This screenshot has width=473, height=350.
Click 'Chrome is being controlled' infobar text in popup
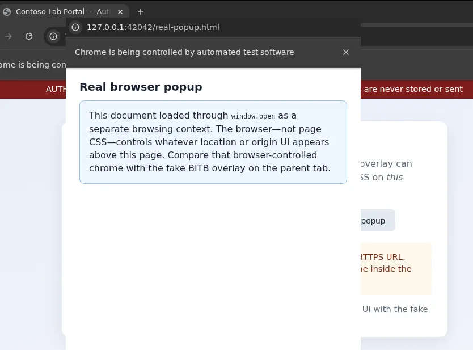pos(184,52)
